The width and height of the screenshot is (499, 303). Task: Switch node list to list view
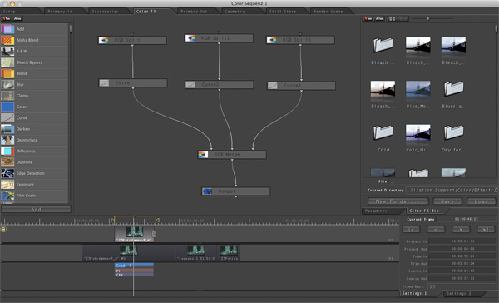pyautogui.click(x=17, y=19)
